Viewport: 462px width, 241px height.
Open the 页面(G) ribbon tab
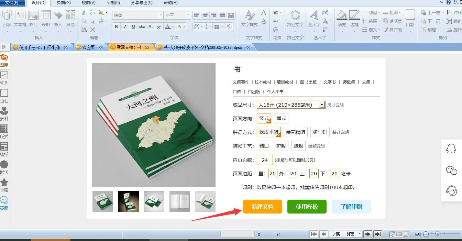pyautogui.click(x=64, y=3)
